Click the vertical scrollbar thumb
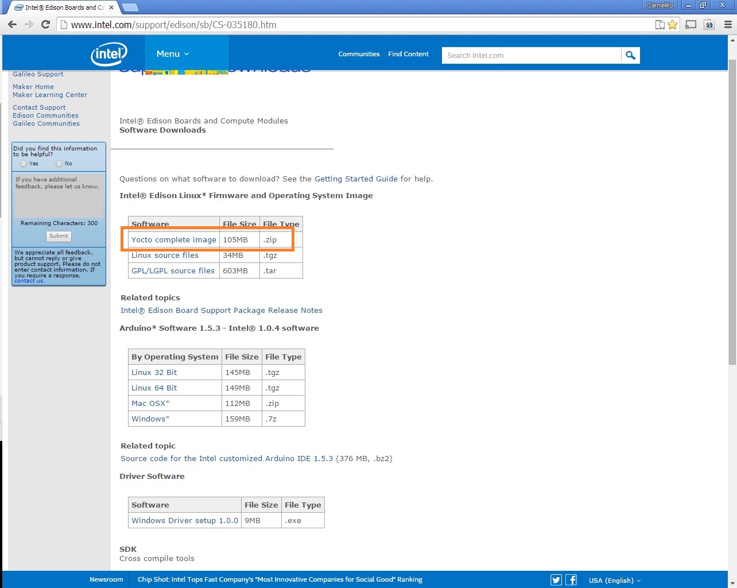The width and height of the screenshot is (737, 588). pos(732,211)
